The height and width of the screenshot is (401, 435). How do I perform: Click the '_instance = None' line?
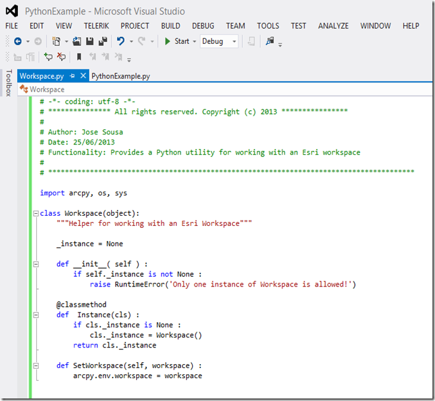point(90,244)
